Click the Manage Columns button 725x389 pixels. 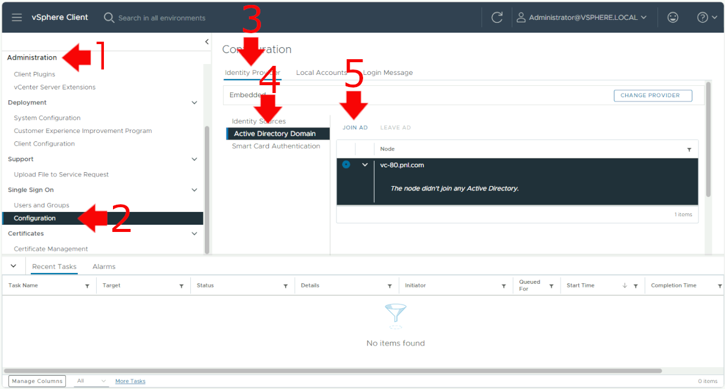coord(37,381)
